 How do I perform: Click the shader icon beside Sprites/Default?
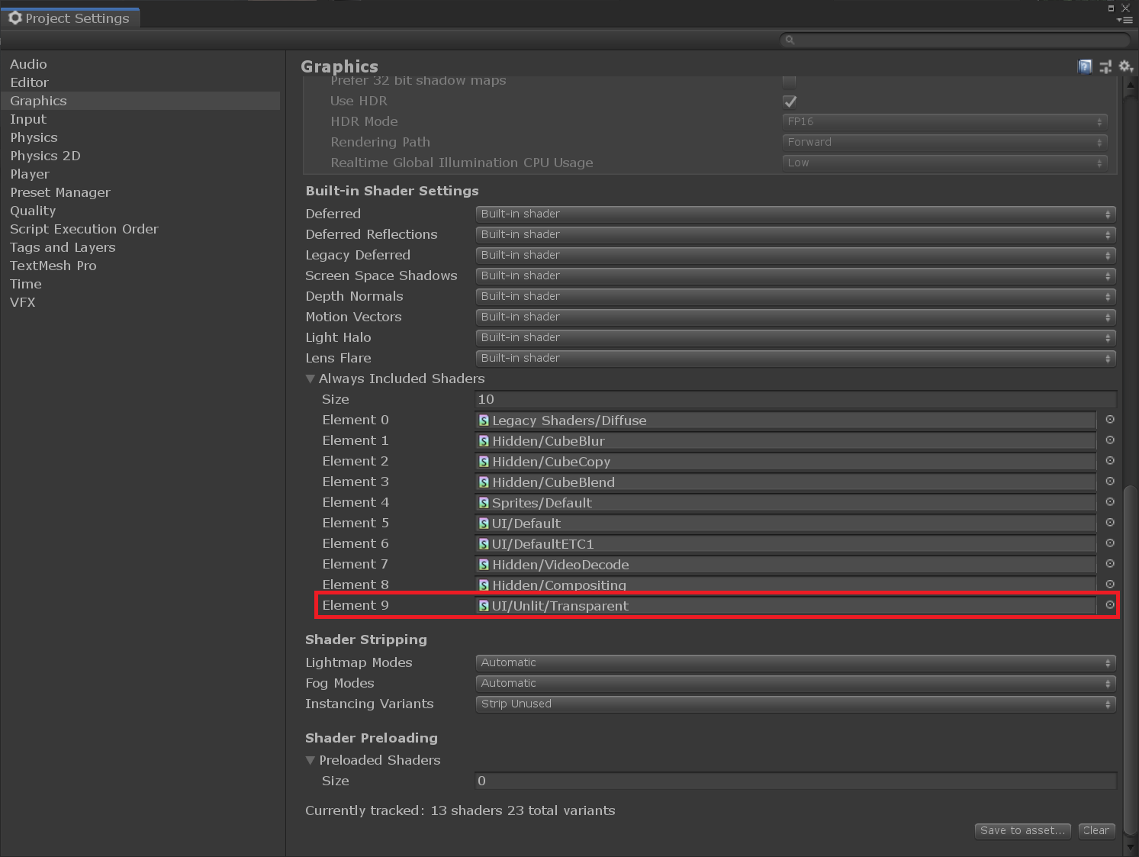(x=484, y=502)
